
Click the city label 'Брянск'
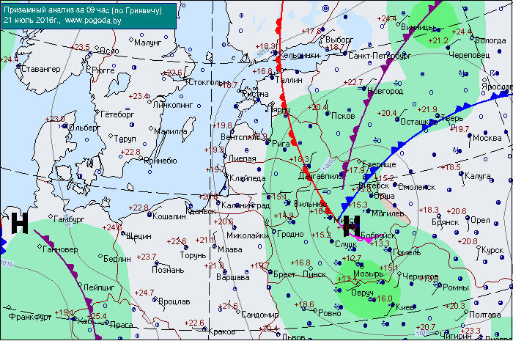(x=446, y=222)
